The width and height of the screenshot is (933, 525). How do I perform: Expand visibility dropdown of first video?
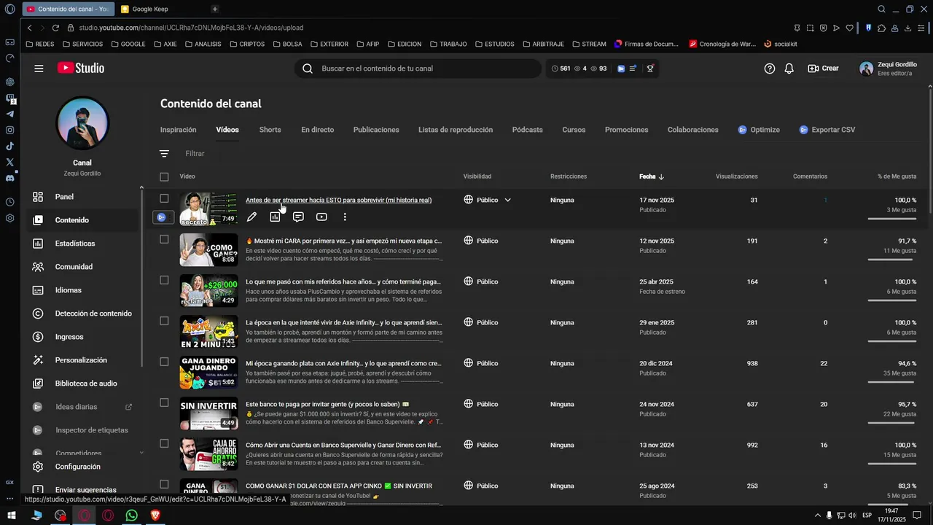508,200
